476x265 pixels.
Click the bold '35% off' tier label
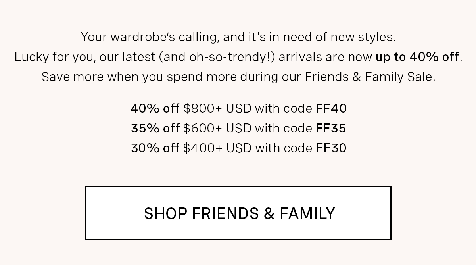(x=155, y=128)
